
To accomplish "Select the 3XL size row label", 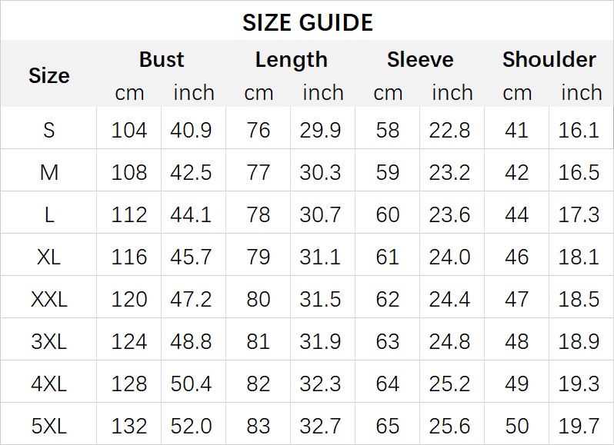I will click(48, 341).
